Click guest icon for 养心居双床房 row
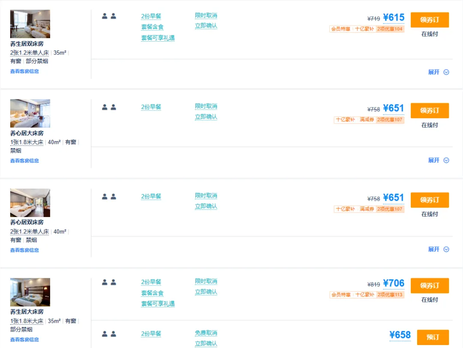Screen dimensions: 463x348 click(109, 196)
